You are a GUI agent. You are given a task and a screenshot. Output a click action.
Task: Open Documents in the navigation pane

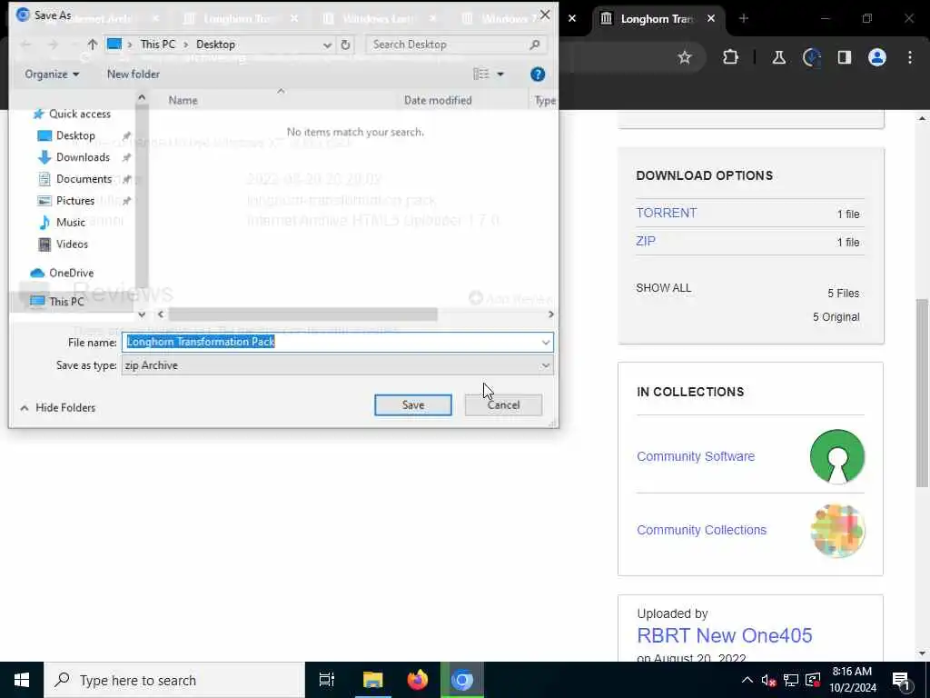[x=84, y=179]
